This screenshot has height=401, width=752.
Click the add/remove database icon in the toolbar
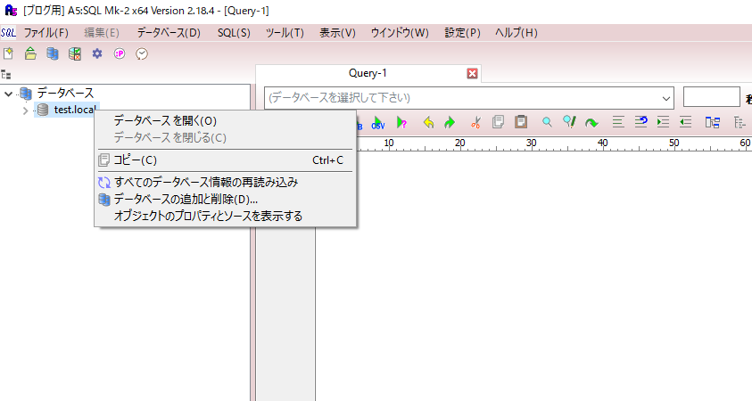coord(53,53)
